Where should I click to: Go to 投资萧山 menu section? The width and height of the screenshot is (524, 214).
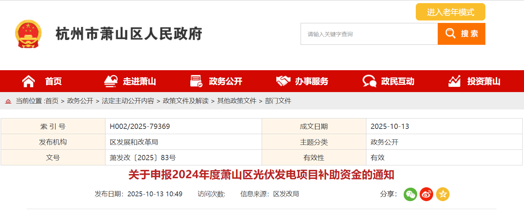point(484,81)
